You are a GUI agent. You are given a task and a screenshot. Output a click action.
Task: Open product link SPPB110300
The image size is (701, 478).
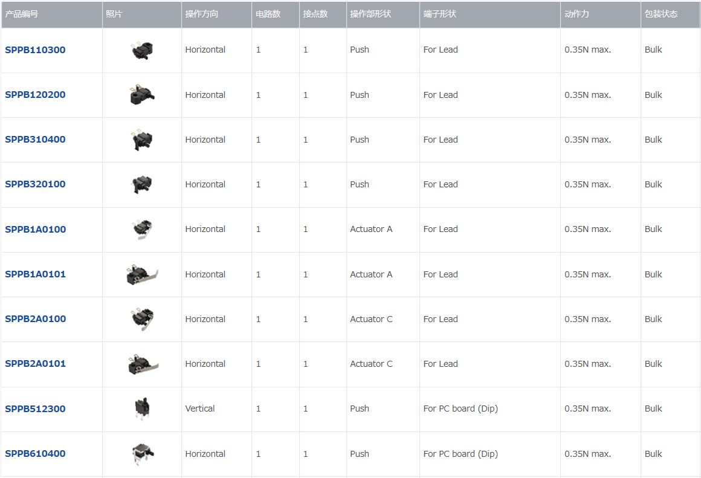[x=35, y=50]
